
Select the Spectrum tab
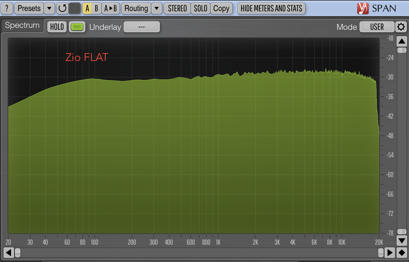pos(22,25)
